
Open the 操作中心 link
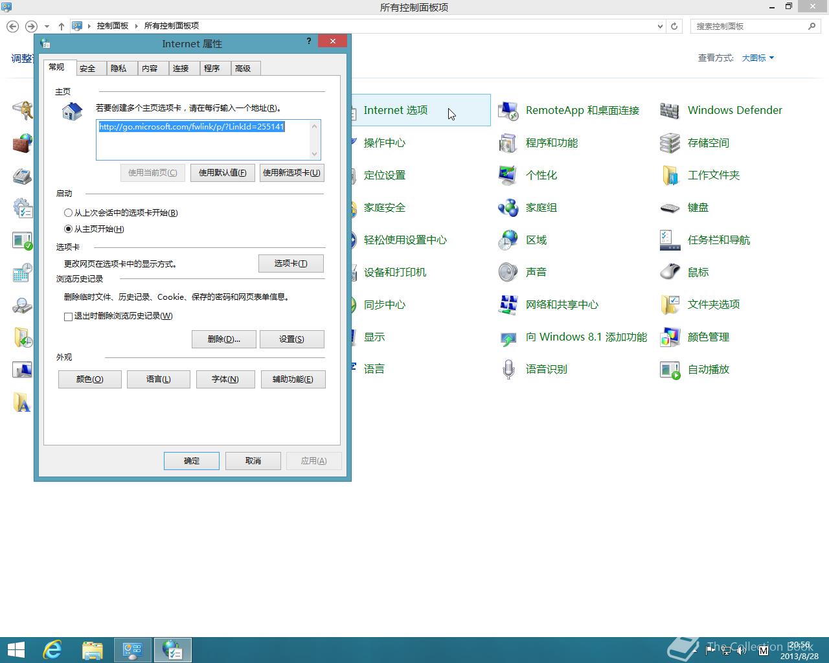point(385,142)
